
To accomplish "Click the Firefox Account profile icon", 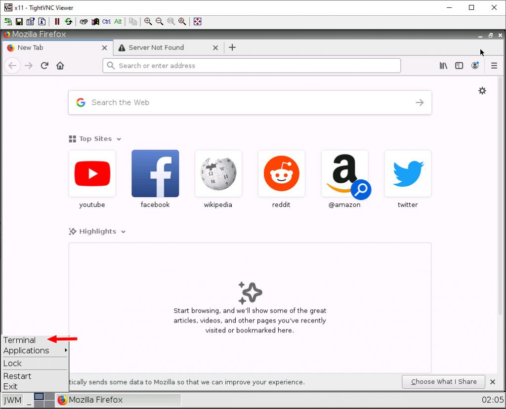I will 475,65.
